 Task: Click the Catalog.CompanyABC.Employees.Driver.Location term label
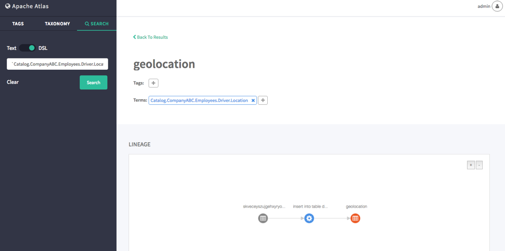tap(199, 100)
